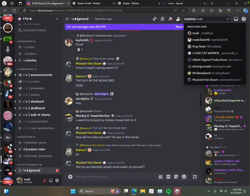Viewport: 250px width, 196px height.
Task: Open the apps icon in message bar
Action: (195, 176)
